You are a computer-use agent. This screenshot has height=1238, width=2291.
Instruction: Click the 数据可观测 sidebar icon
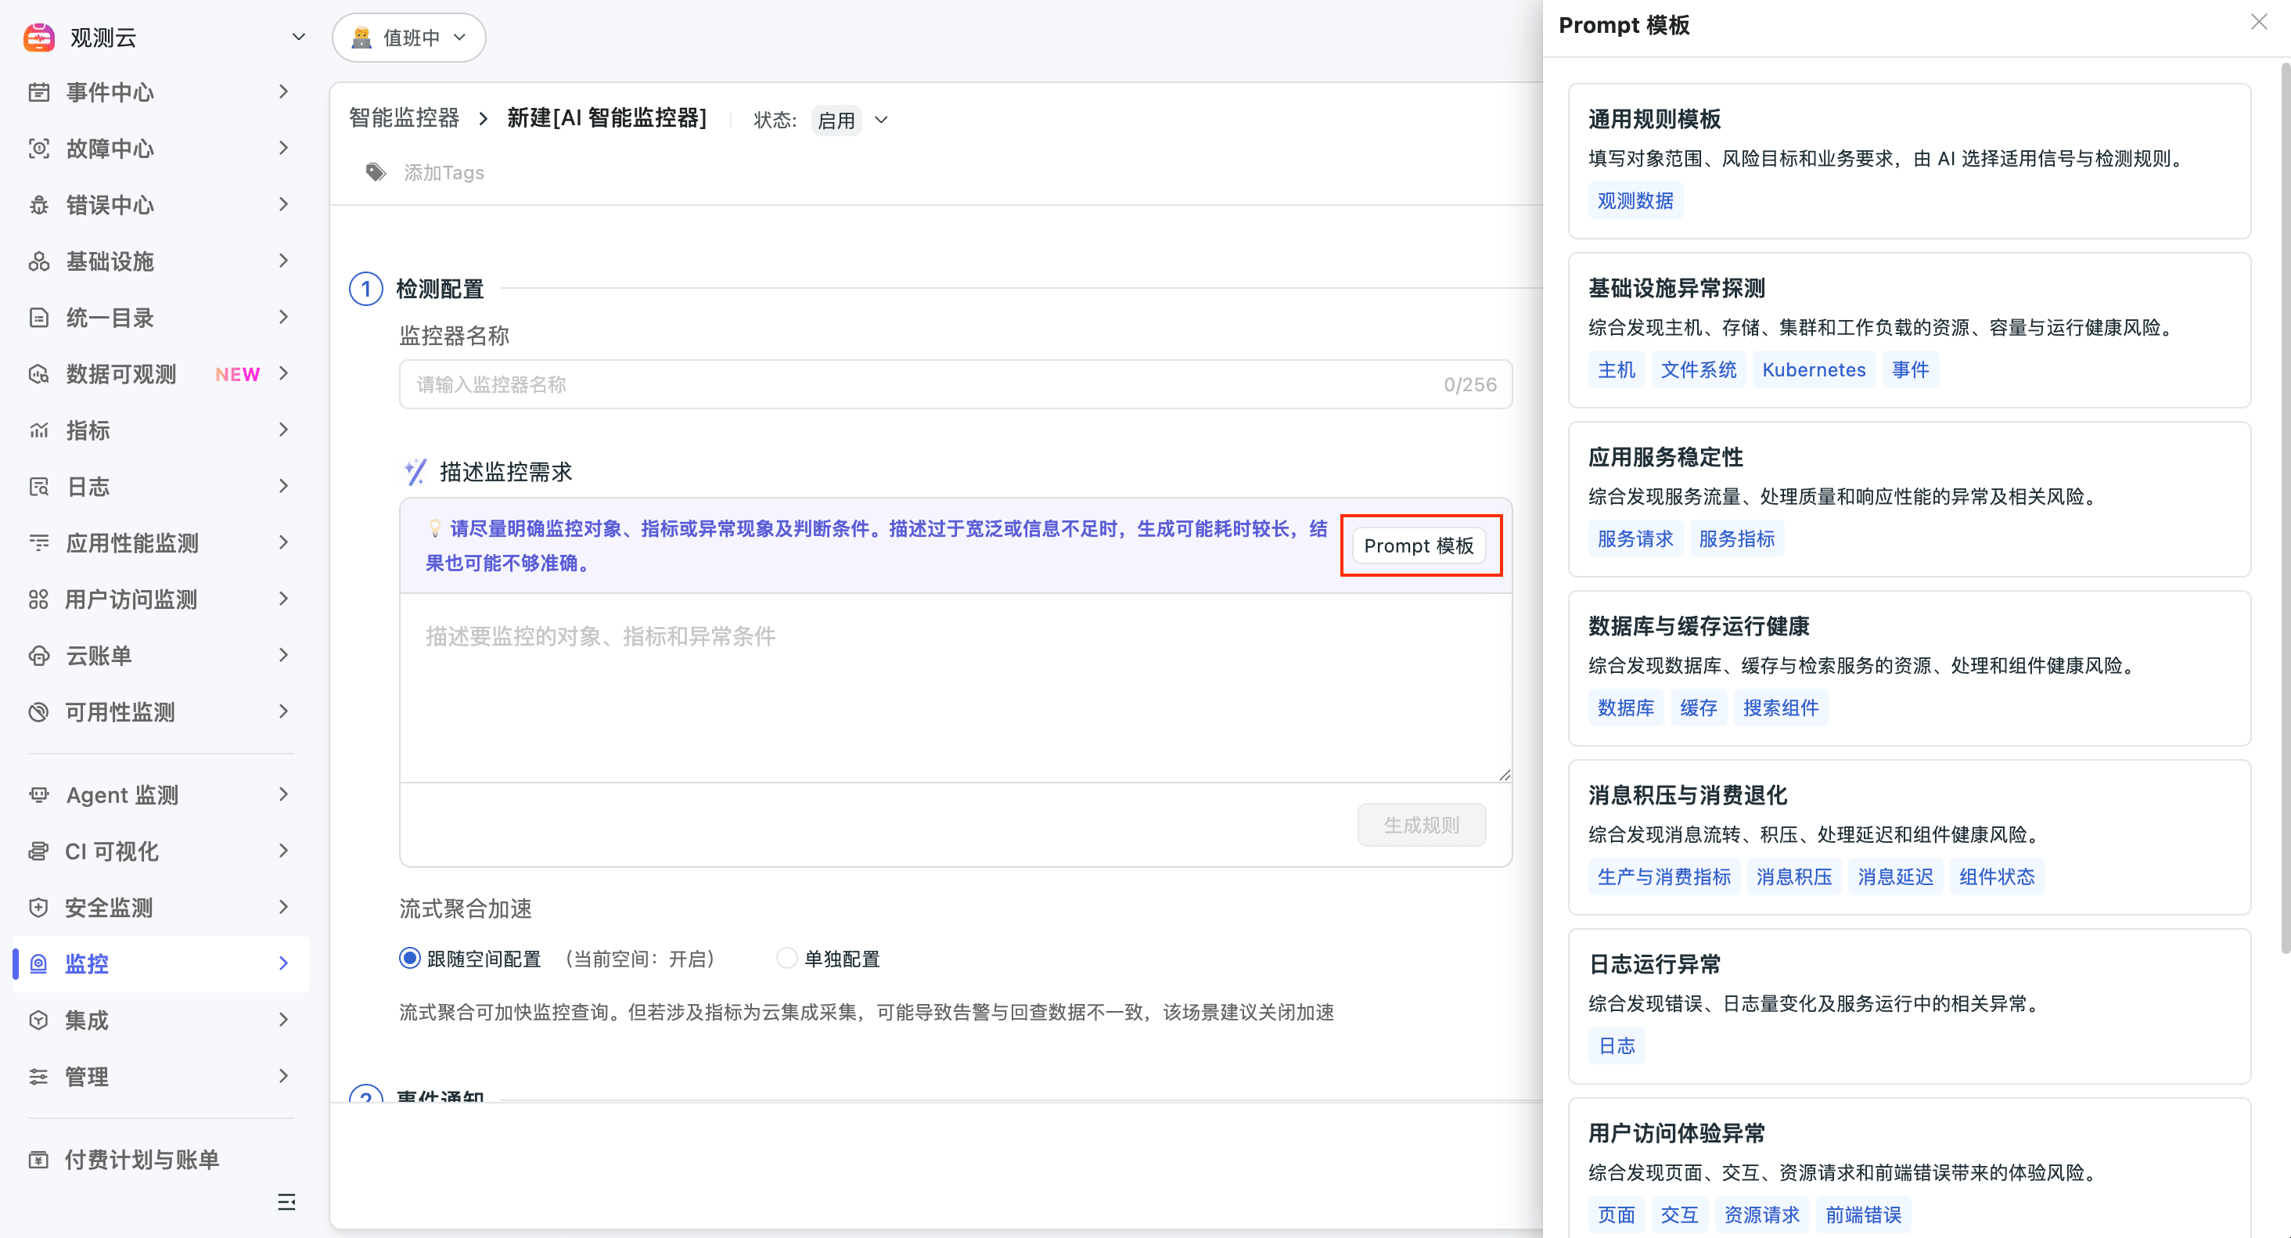coord(38,373)
